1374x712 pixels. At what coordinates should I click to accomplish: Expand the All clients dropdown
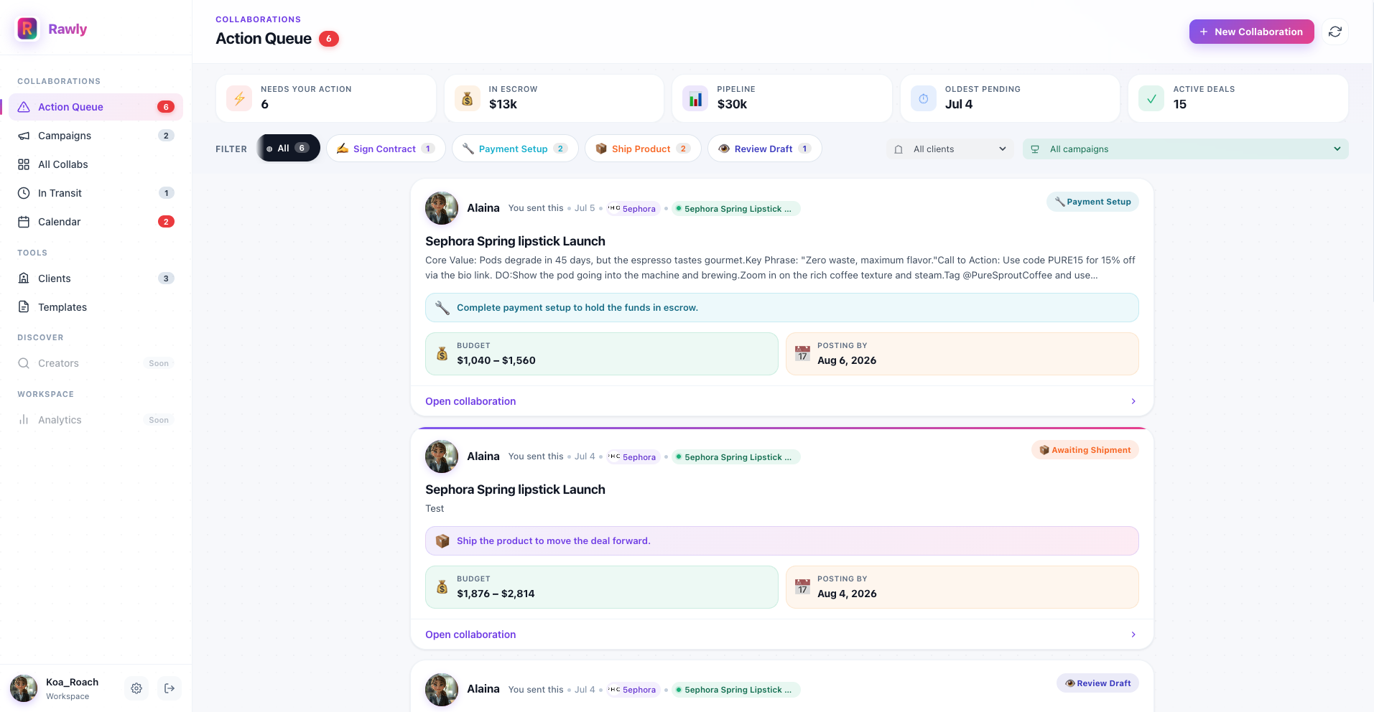950,149
